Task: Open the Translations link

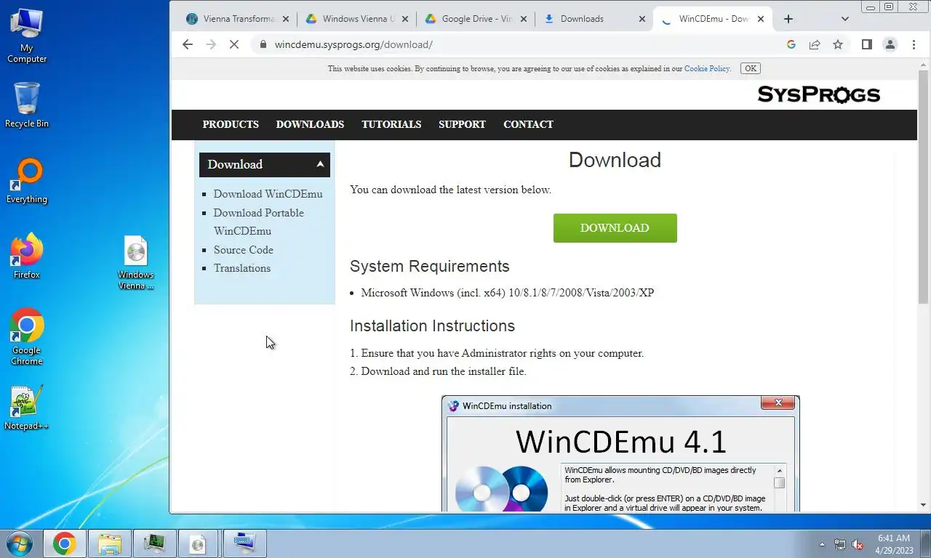Action: [241, 268]
